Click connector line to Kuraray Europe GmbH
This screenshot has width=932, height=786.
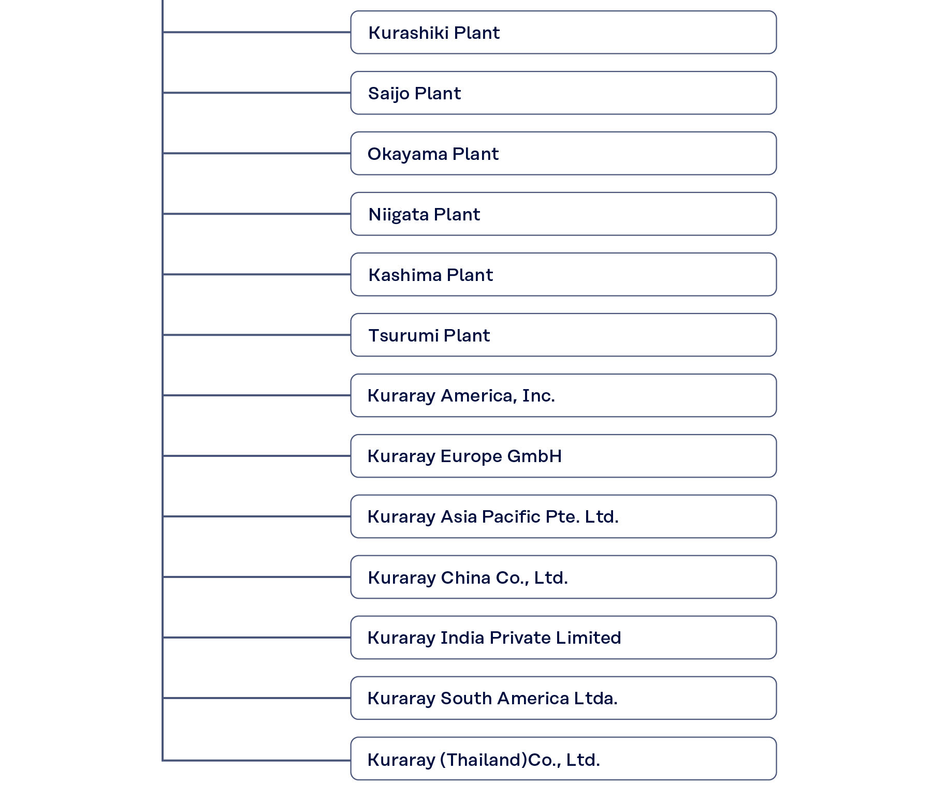click(257, 456)
